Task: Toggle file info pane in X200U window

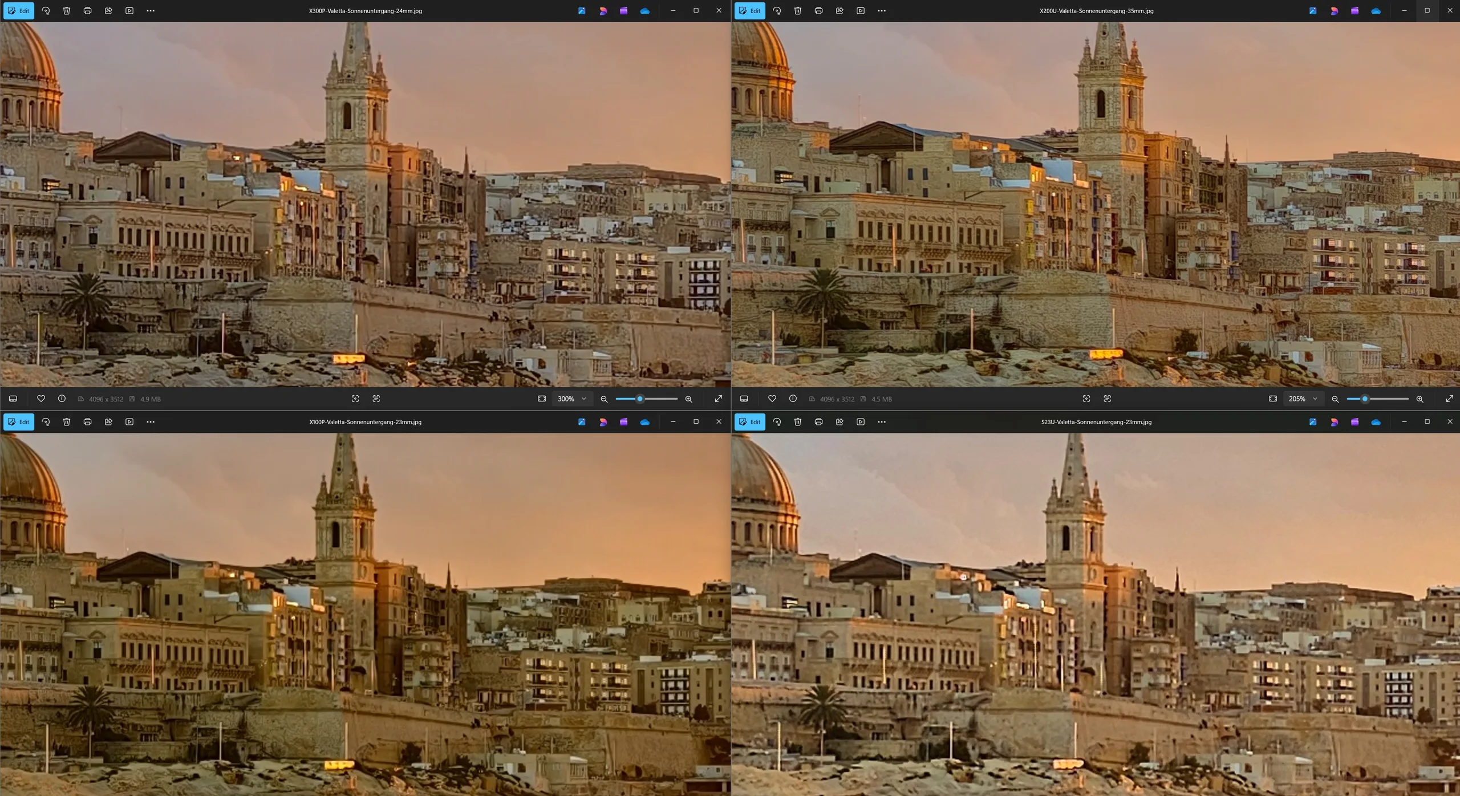Action: (x=793, y=399)
